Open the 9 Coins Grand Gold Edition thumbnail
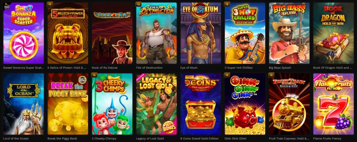Image resolution: width=357 pixels, height=142 pixels. 201,104
